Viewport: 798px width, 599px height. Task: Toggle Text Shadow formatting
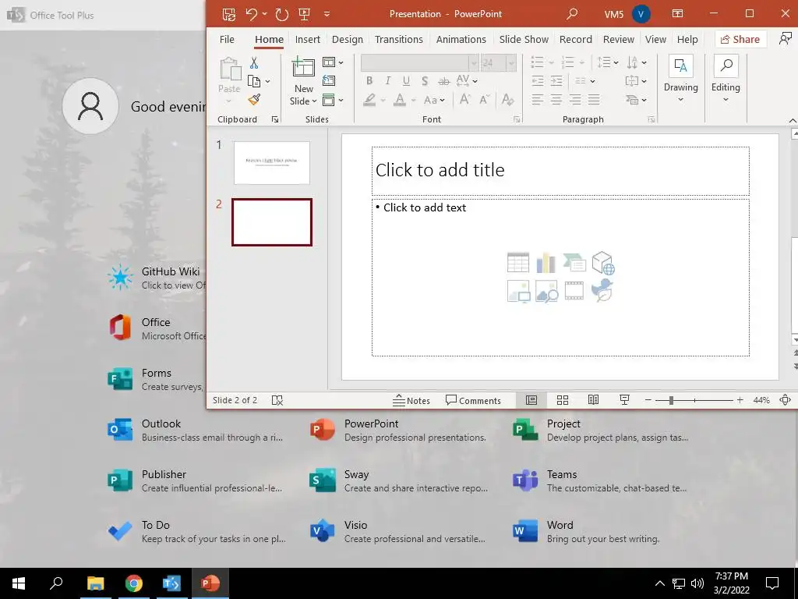pyautogui.click(x=425, y=80)
